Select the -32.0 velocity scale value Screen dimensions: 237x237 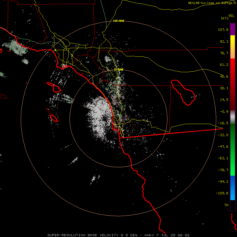point(223,135)
